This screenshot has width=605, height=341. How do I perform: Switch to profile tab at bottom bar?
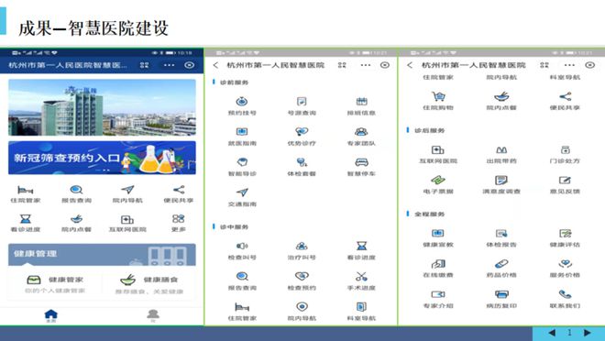click(x=153, y=315)
